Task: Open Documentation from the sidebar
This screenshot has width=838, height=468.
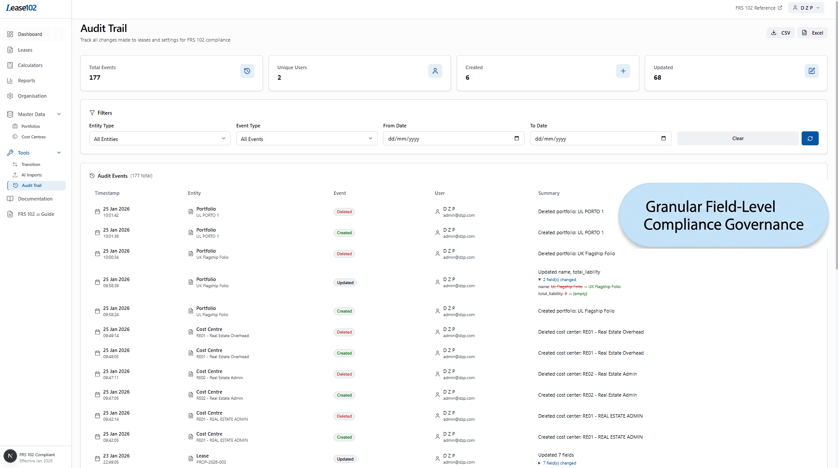Action: pos(35,198)
